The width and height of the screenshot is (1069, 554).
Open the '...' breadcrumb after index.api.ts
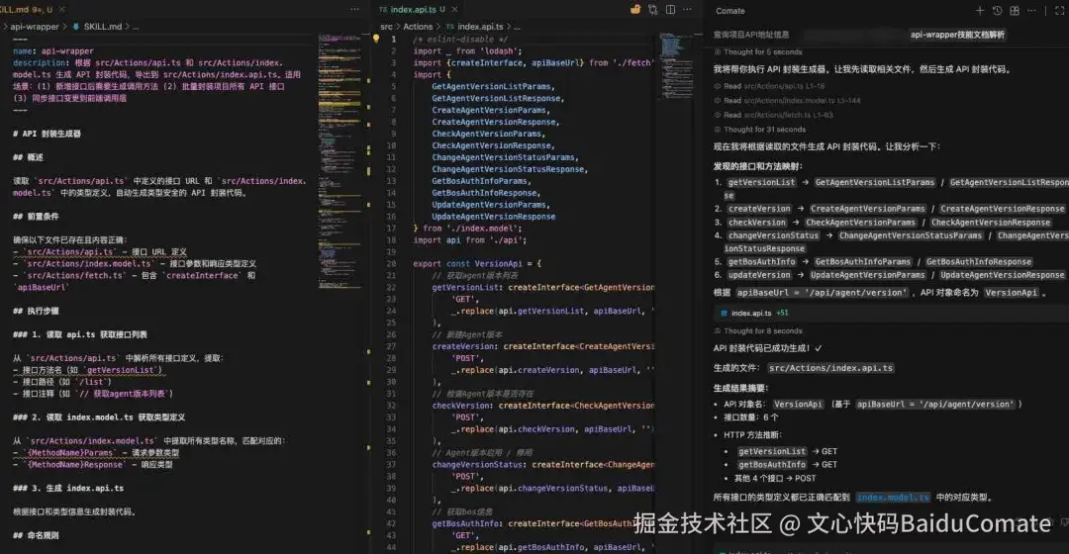pos(517,27)
